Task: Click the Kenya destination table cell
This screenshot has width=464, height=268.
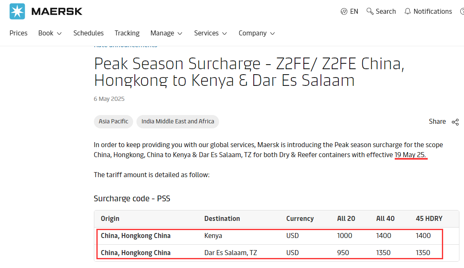Action: [x=213, y=235]
